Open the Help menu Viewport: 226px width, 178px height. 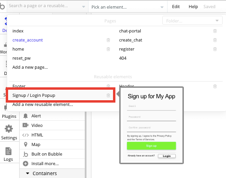coord(193,7)
